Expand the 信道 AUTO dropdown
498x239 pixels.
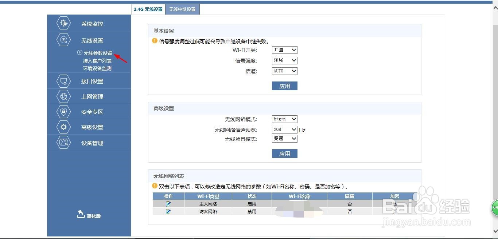(284, 71)
